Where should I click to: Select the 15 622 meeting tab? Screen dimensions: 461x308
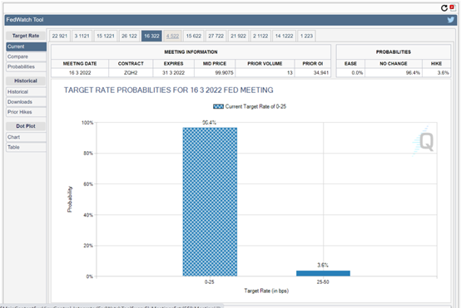point(193,36)
